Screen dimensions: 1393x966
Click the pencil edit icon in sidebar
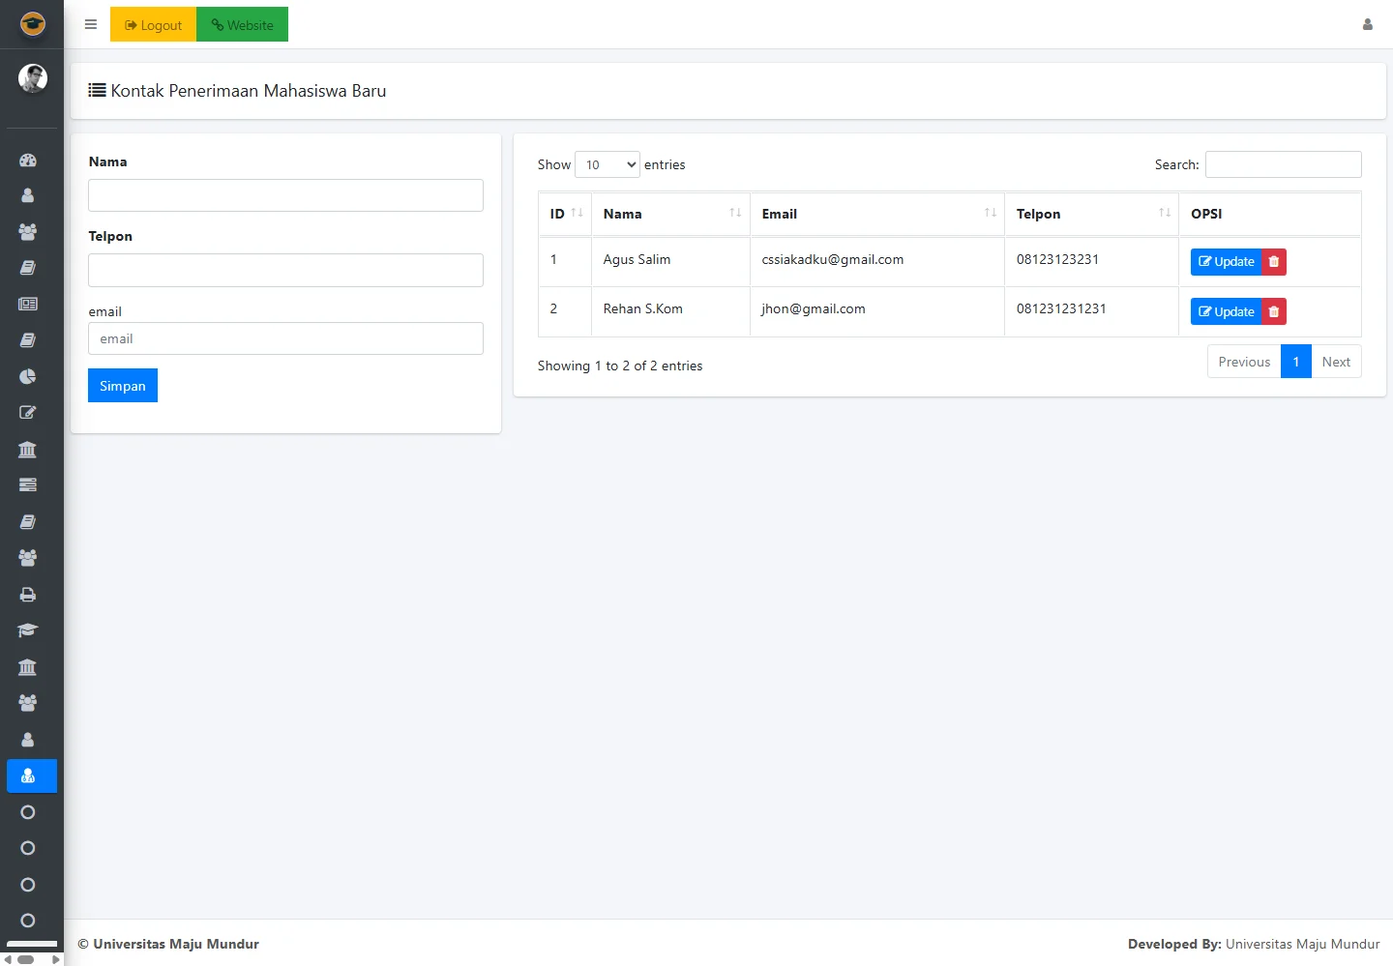(28, 413)
